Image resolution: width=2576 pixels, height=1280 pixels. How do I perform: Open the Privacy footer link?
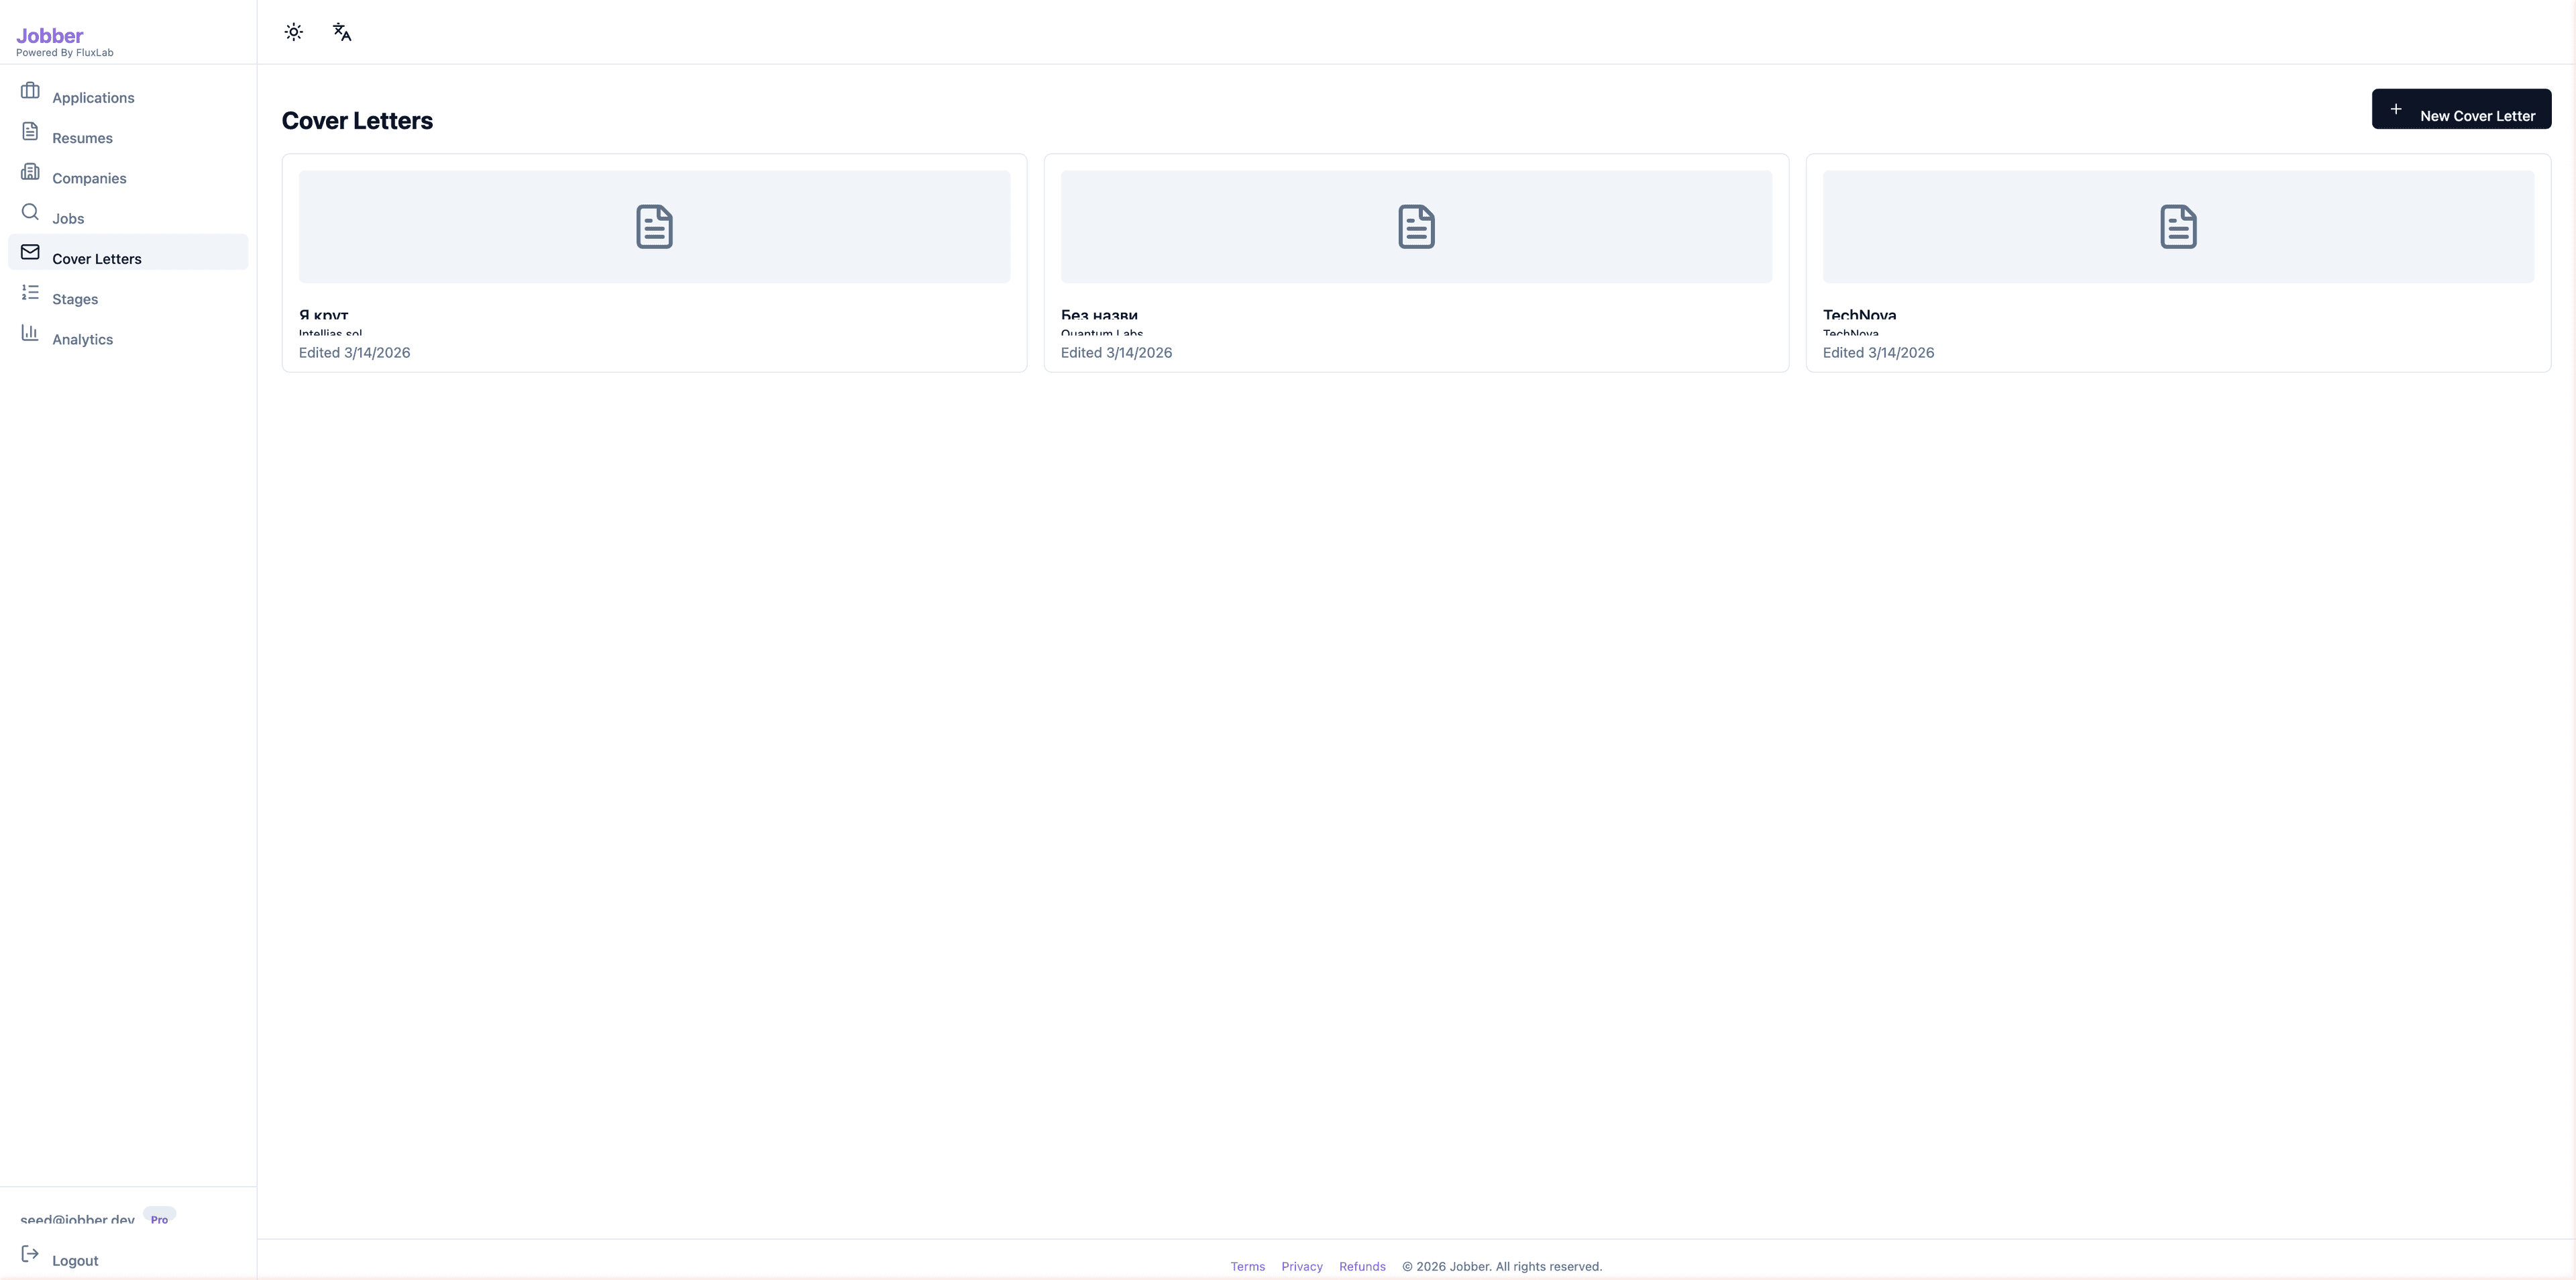tap(1301, 1266)
